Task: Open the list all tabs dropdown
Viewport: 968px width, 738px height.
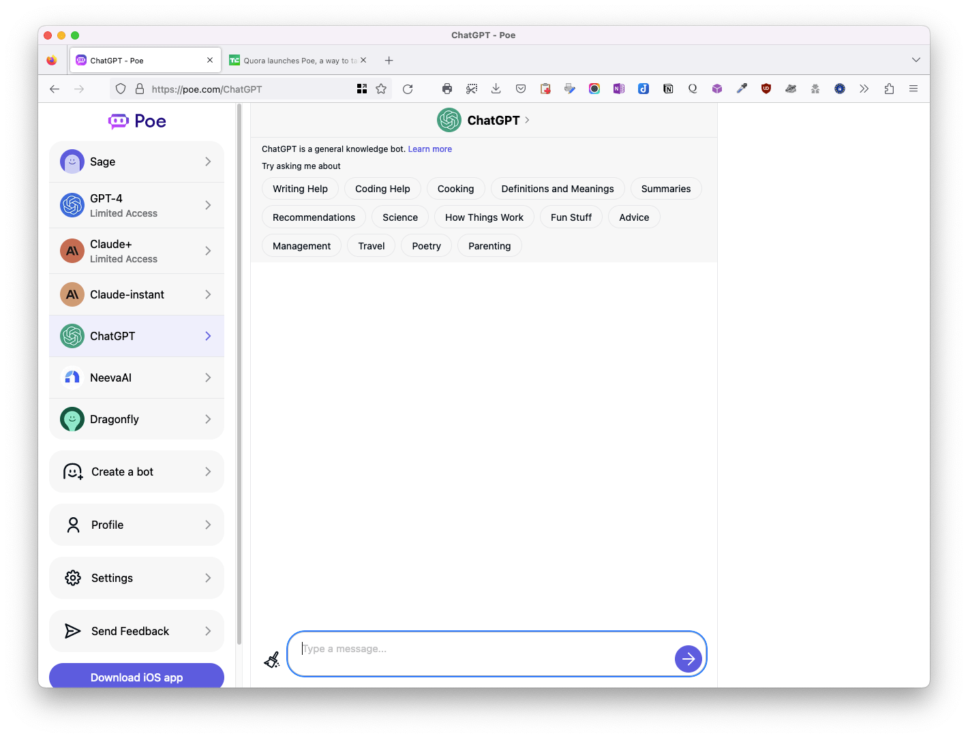Action: pyautogui.click(x=916, y=60)
